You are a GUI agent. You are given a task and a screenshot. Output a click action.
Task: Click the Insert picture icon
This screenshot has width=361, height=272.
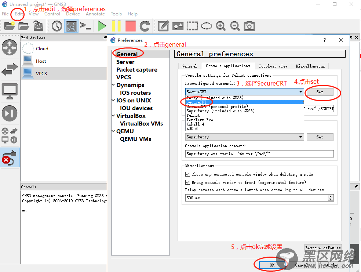(178, 26)
